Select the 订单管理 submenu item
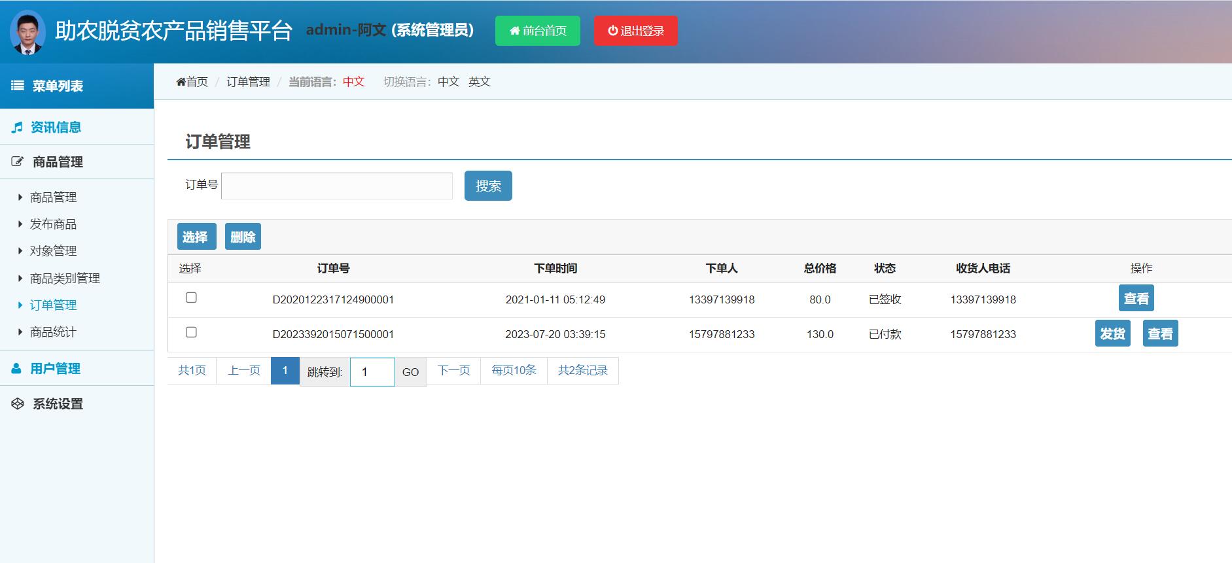The width and height of the screenshot is (1232, 563). [x=53, y=305]
